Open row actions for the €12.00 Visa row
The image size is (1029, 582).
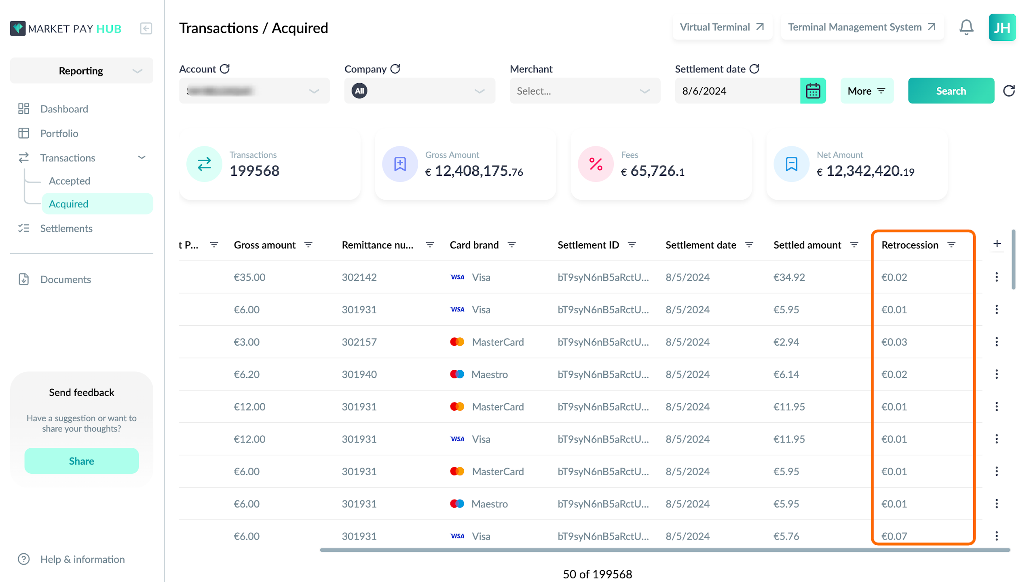[996, 439]
